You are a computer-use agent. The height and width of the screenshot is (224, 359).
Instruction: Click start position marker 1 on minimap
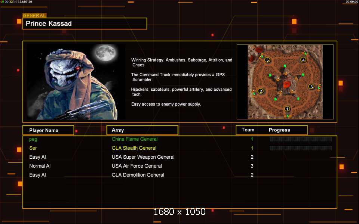tap(287, 109)
